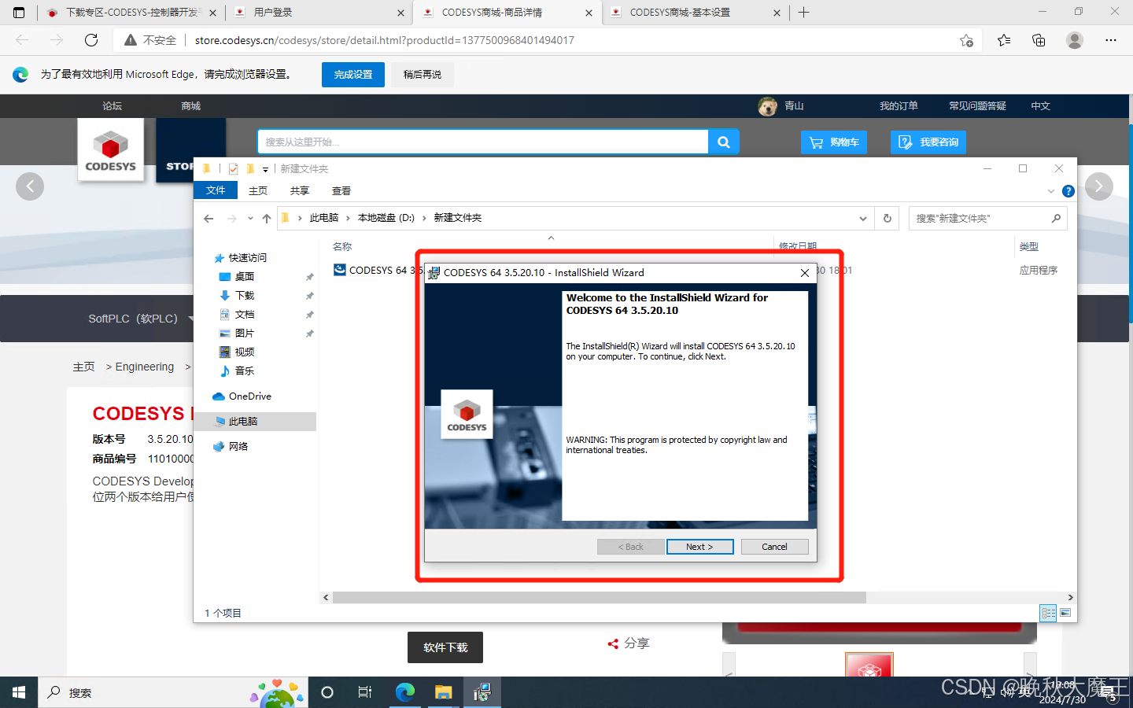Go back in File Explorer navigation

pos(209,218)
